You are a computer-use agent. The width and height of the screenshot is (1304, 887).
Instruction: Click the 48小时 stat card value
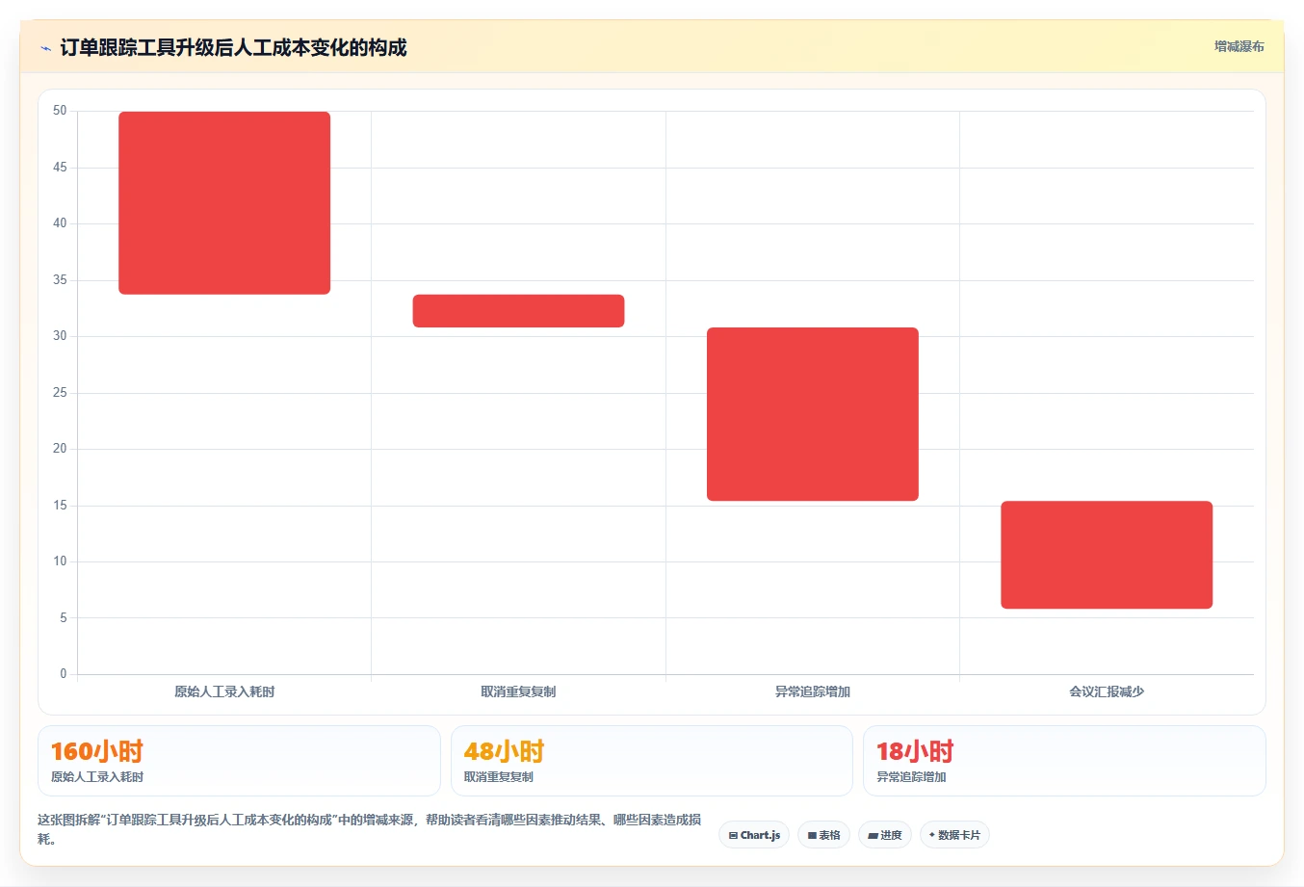pos(504,751)
